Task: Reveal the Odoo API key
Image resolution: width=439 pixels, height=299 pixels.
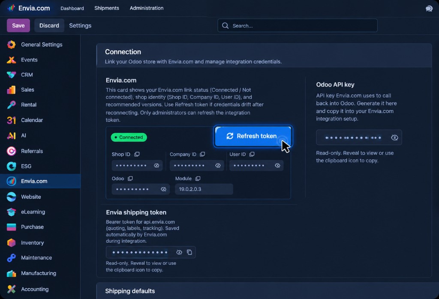Action: click(x=394, y=138)
